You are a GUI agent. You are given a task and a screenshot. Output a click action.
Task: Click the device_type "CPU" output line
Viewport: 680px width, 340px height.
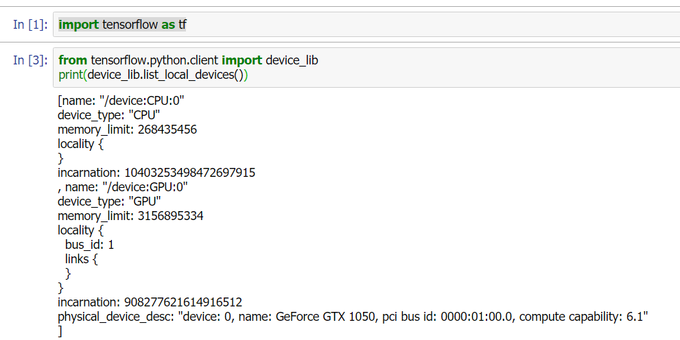point(109,115)
